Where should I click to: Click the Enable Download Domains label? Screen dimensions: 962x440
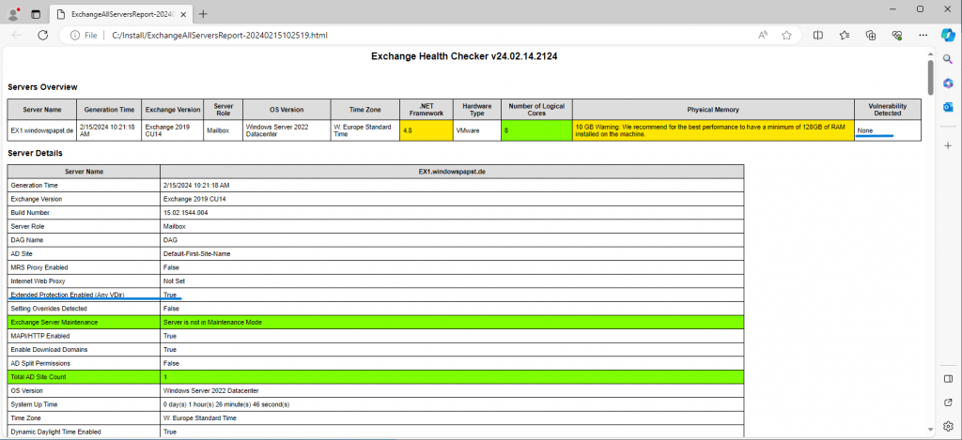tap(49, 349)
